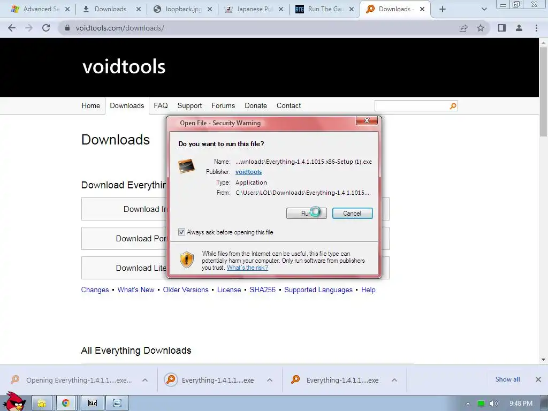Open the file explorer taskbar icon
This screenshot has height=411, width=548.
point(42,404)
